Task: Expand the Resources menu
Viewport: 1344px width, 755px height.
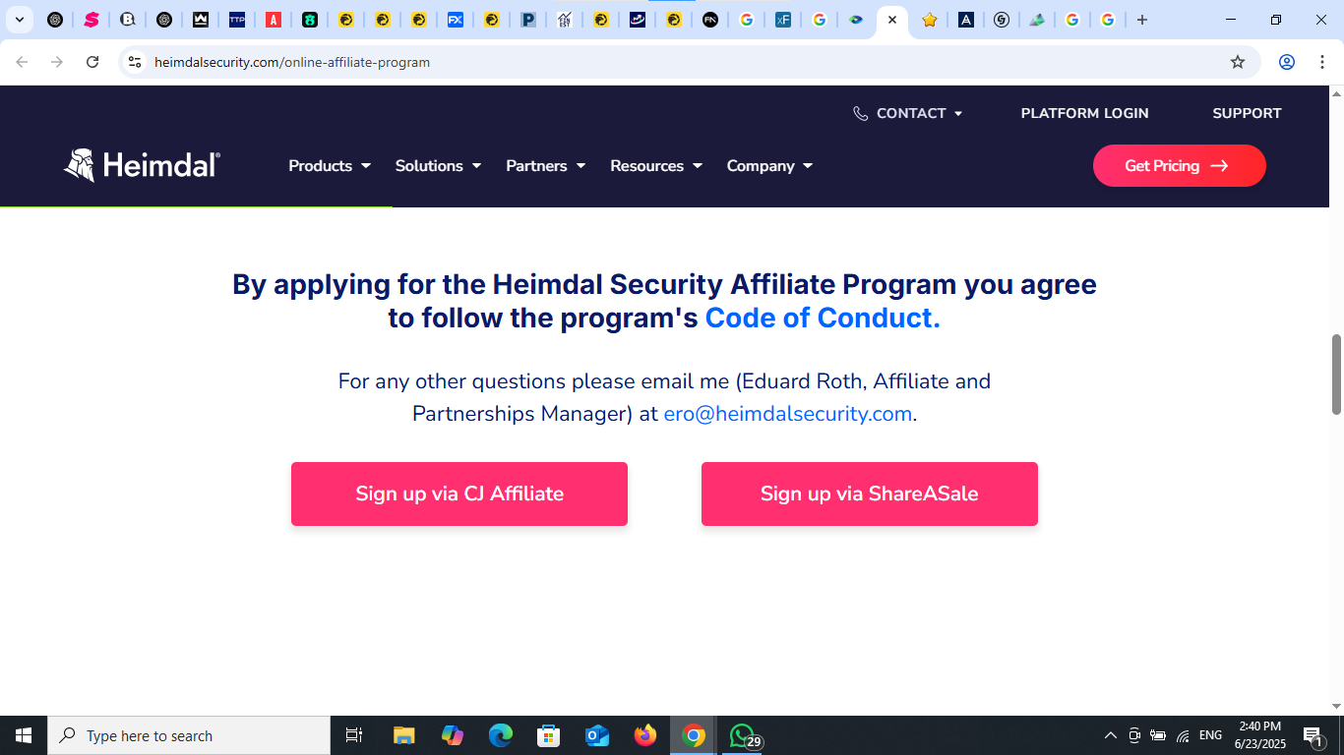Action: [x=656, y=166]
